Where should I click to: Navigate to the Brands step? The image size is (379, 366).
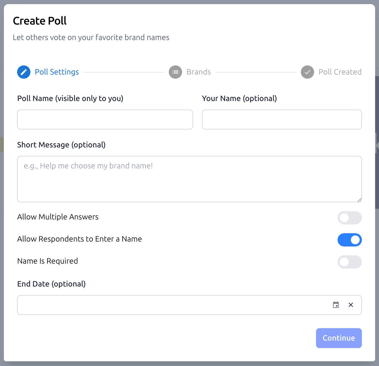point(199,72)
